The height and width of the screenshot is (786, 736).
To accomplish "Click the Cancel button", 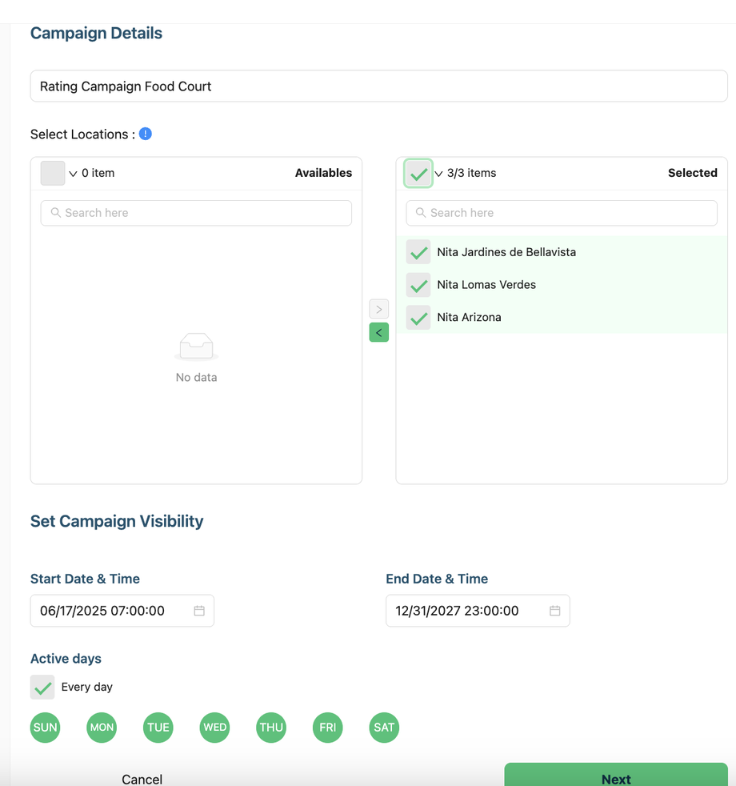I will point(142,779).
